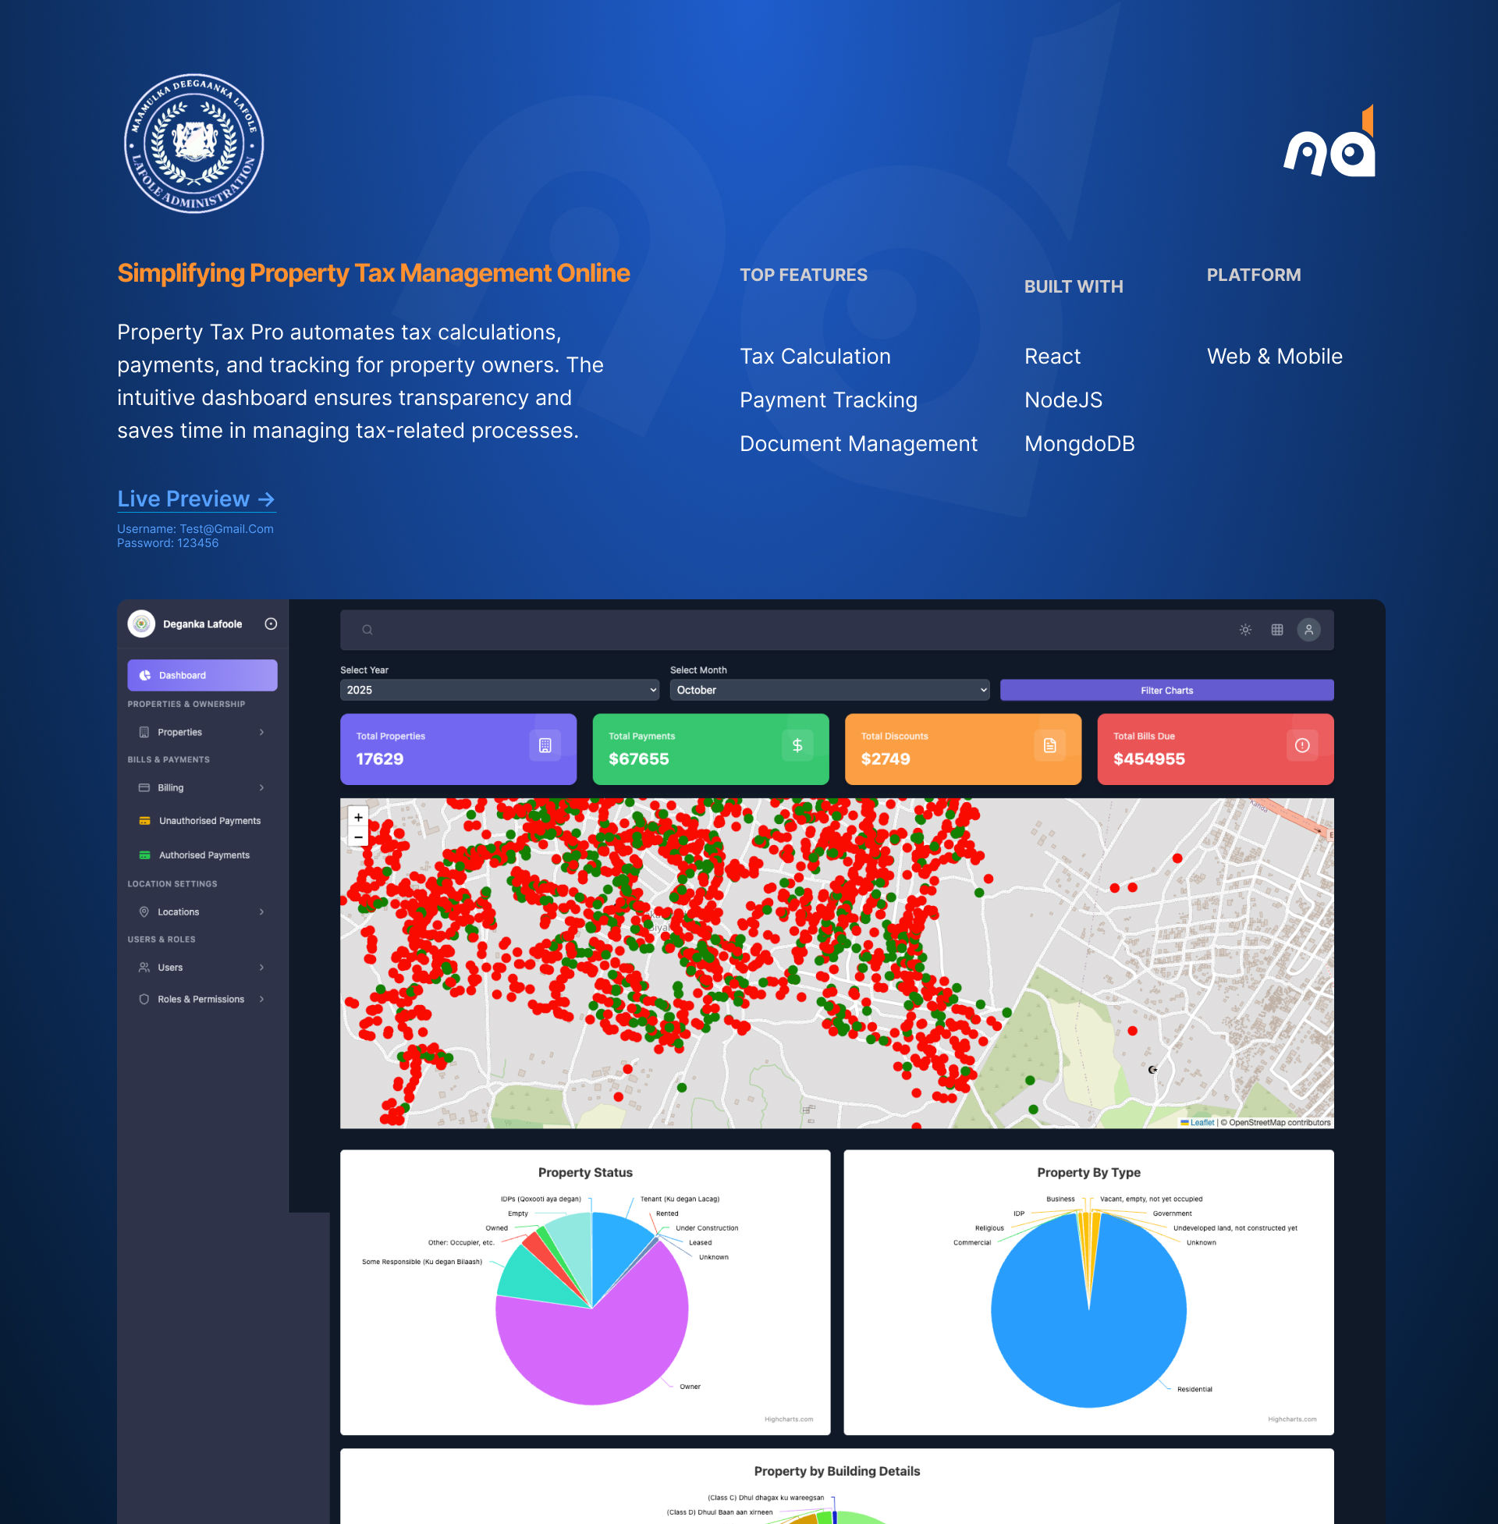This screenshot has width=1498, height=1524.
Task: Click the Billing card icon
Action: (144, 787)
